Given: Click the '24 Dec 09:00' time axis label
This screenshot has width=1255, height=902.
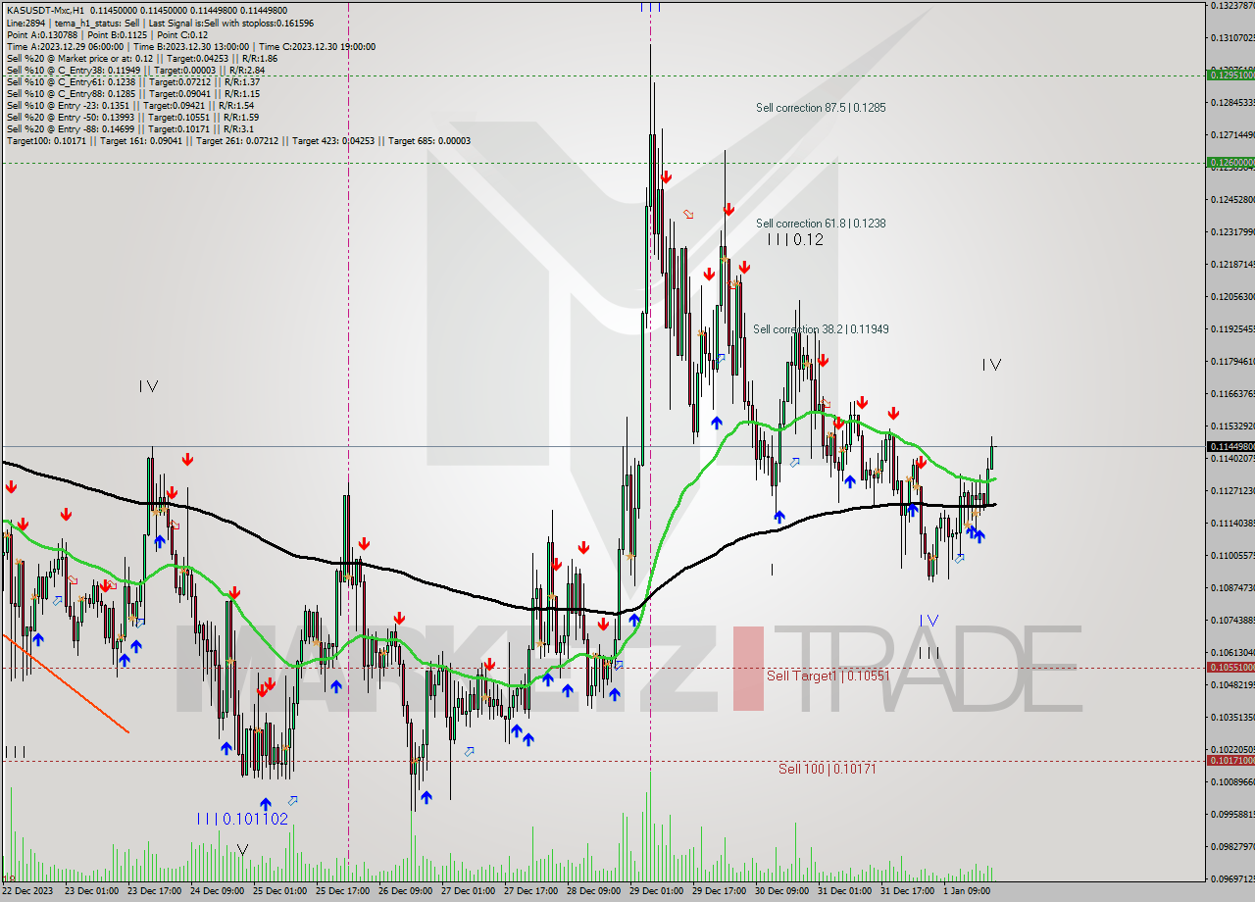Looking at the screenshot, I should (x=217, y=891).
